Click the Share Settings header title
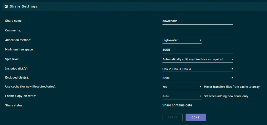 pos(23,6)
